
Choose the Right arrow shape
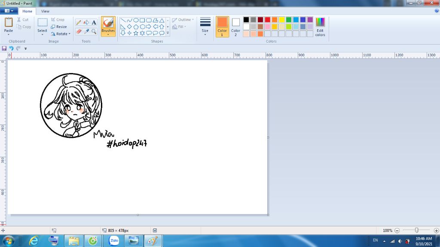pyautogui.click(x=149, y=27)
